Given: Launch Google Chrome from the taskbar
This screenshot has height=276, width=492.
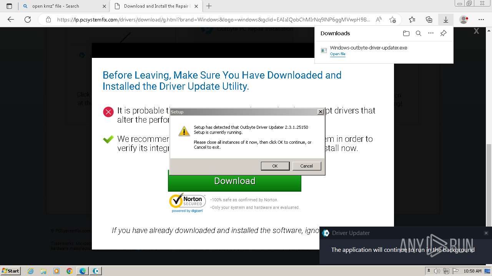Looking at the screenshot, I should coord(70,271).
